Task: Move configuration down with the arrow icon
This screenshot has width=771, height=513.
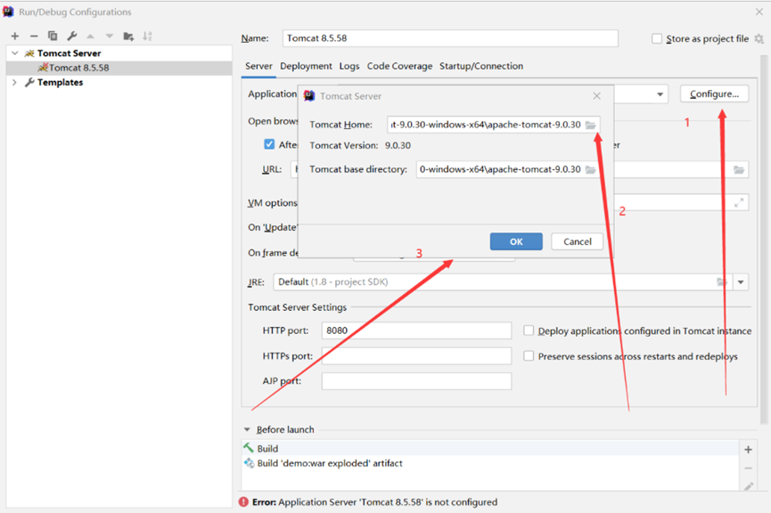Action: click(109, 36)
